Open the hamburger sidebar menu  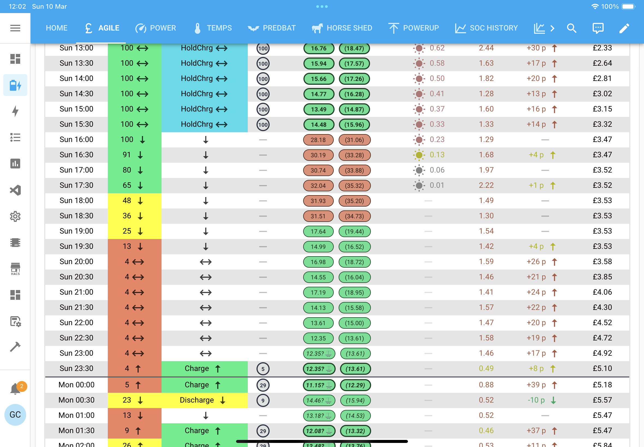(15, 28)
